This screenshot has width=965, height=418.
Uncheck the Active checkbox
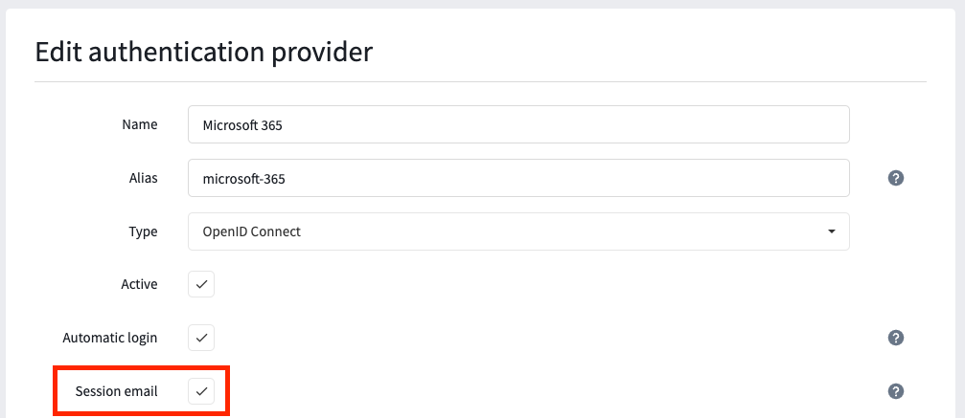tap(201, 285)
